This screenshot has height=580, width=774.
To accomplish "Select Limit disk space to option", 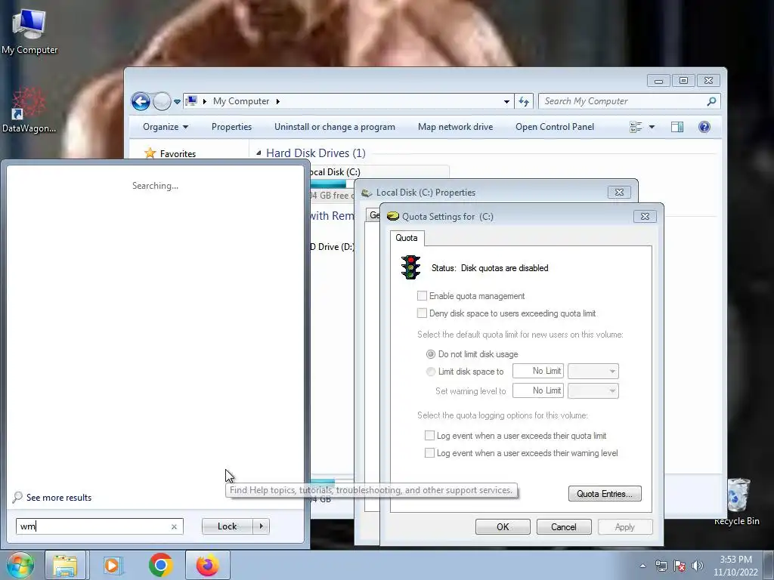I will coord(430,372).
